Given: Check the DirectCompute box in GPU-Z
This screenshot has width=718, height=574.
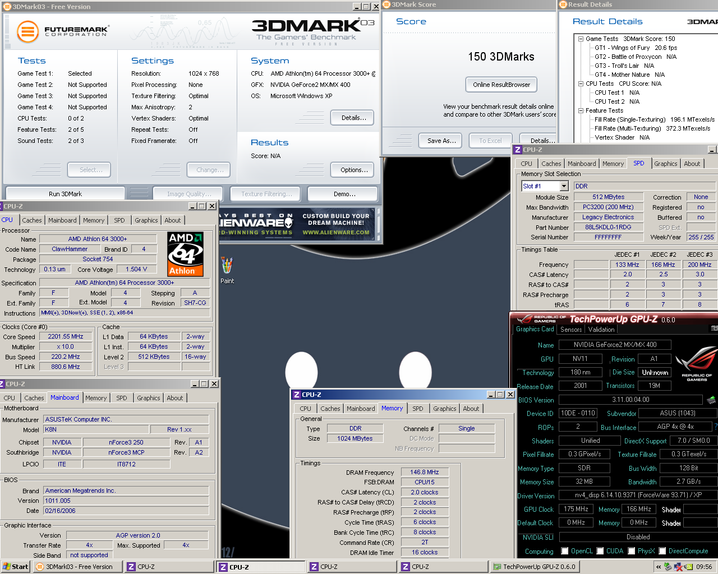Looking at the screenshot, I should pos(662,551).
